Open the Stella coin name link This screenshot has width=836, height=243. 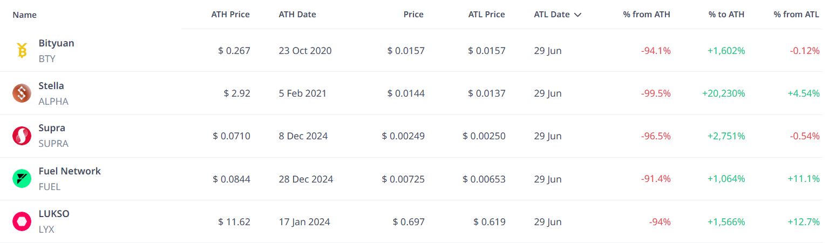51,86
